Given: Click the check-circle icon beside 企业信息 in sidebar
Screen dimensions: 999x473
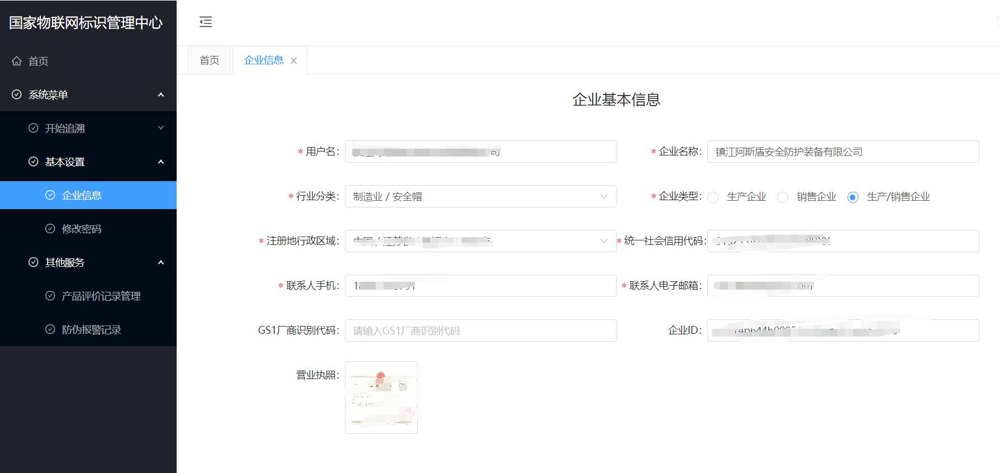Looking at the screenshot, I should coord(50,195).
